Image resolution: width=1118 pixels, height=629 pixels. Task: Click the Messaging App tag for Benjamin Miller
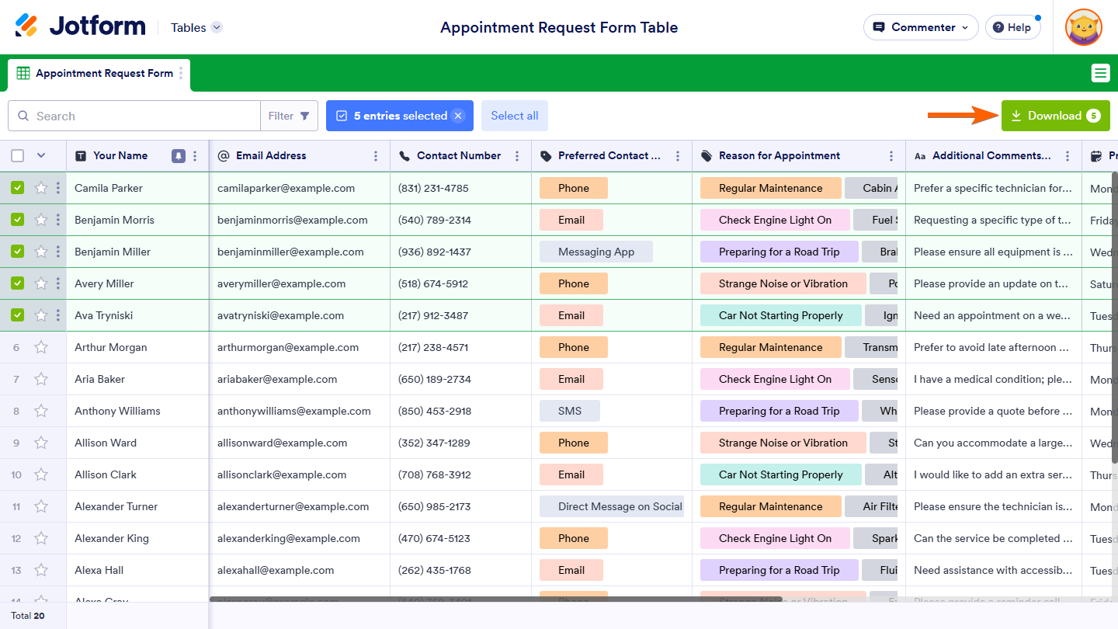tap(596, 252)
